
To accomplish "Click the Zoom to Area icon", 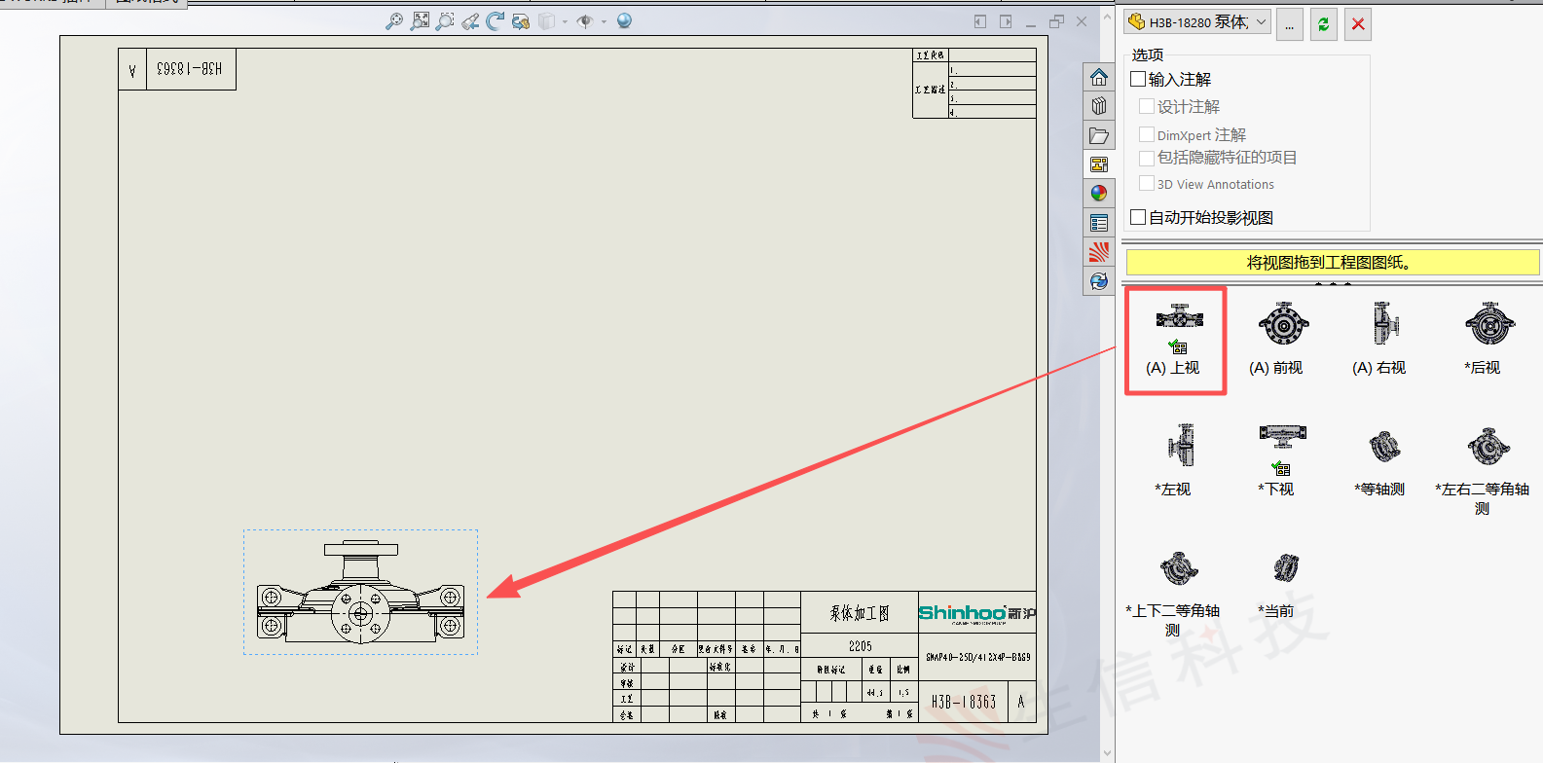I will pos(445,20).
